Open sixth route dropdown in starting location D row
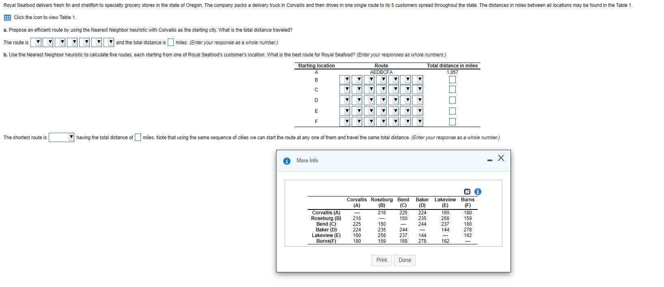 (406, 100)
